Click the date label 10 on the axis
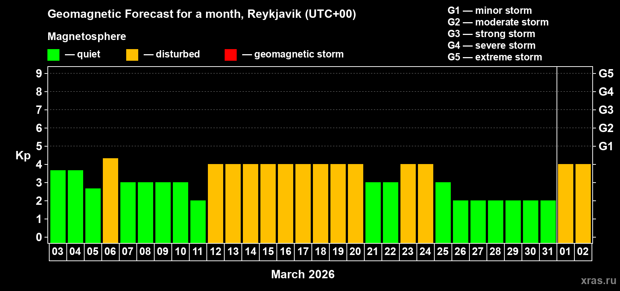Screen dimensions: 620x291 [x=181, y=251]
